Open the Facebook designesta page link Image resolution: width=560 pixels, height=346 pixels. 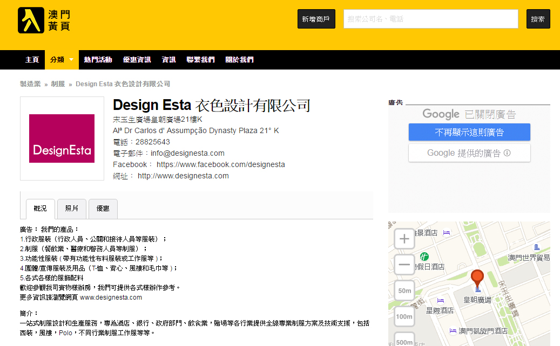click(x=221, y=164)
